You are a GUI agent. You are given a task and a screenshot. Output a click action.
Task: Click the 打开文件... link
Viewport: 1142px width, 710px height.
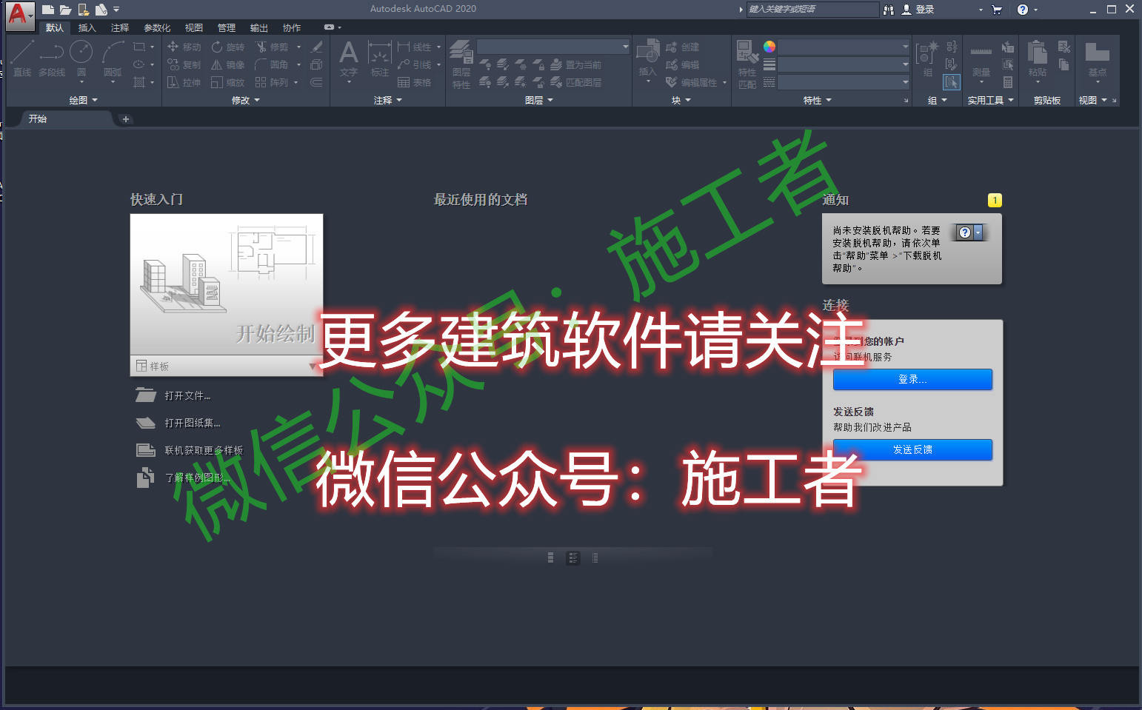[x=187, y=396]
